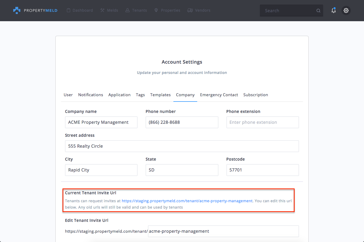This screenshot has width=364, height=242.
Task: Click the Edit Tenant Invite Url label
Action: point(87,221)
